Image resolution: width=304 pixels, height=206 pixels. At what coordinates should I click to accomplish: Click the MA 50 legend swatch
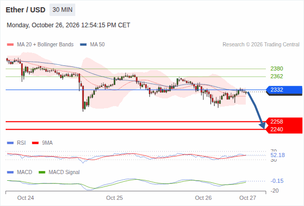[x=83, y=45]
